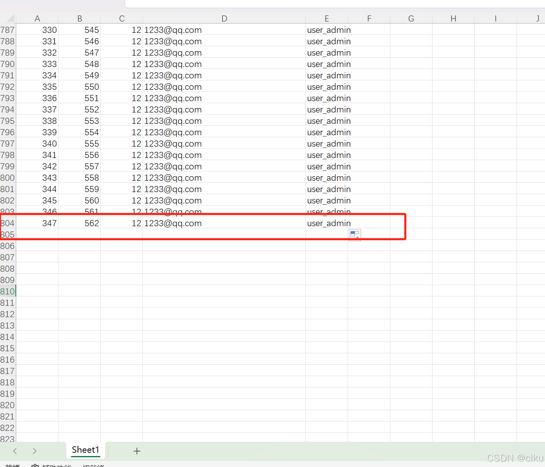
Task: Select row header 787
Action: [8, 30]
